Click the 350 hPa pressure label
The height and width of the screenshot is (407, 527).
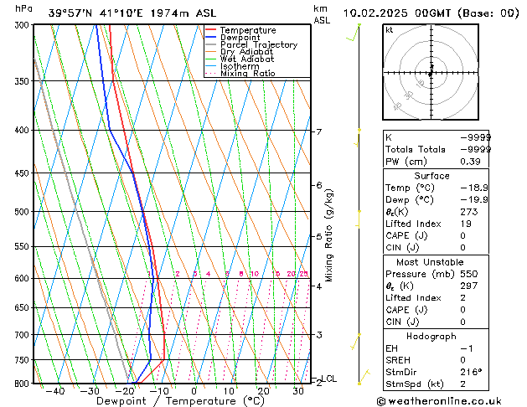coord(23,81)
